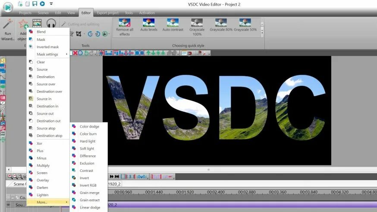Open the Projects ribbon tab

click(x=25, y=13)
